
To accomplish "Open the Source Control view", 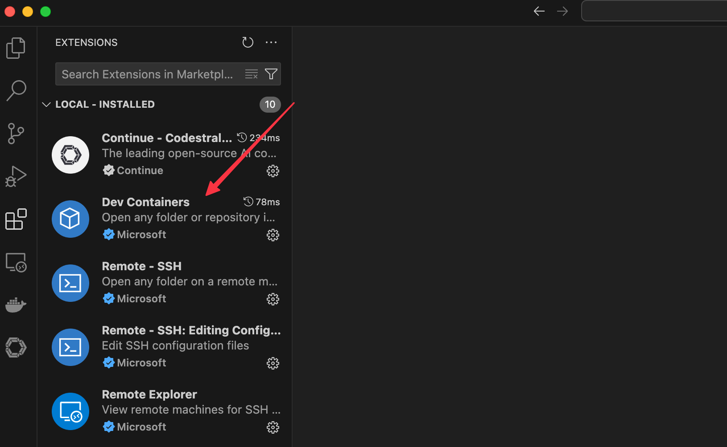I will [16, 134].
